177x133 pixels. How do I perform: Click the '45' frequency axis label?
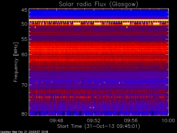(x=24, y=10)
